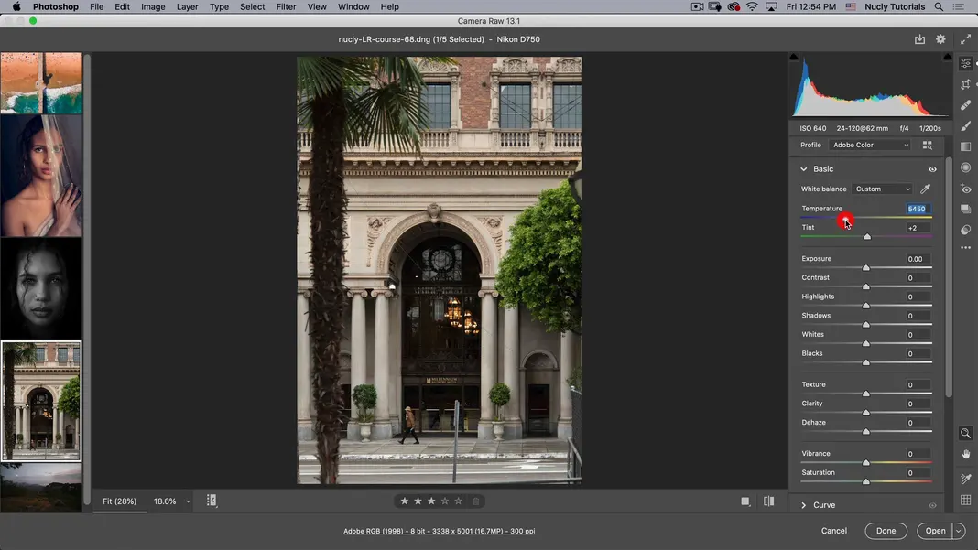Select the Zoom magnifier tool

coord(965,433)
